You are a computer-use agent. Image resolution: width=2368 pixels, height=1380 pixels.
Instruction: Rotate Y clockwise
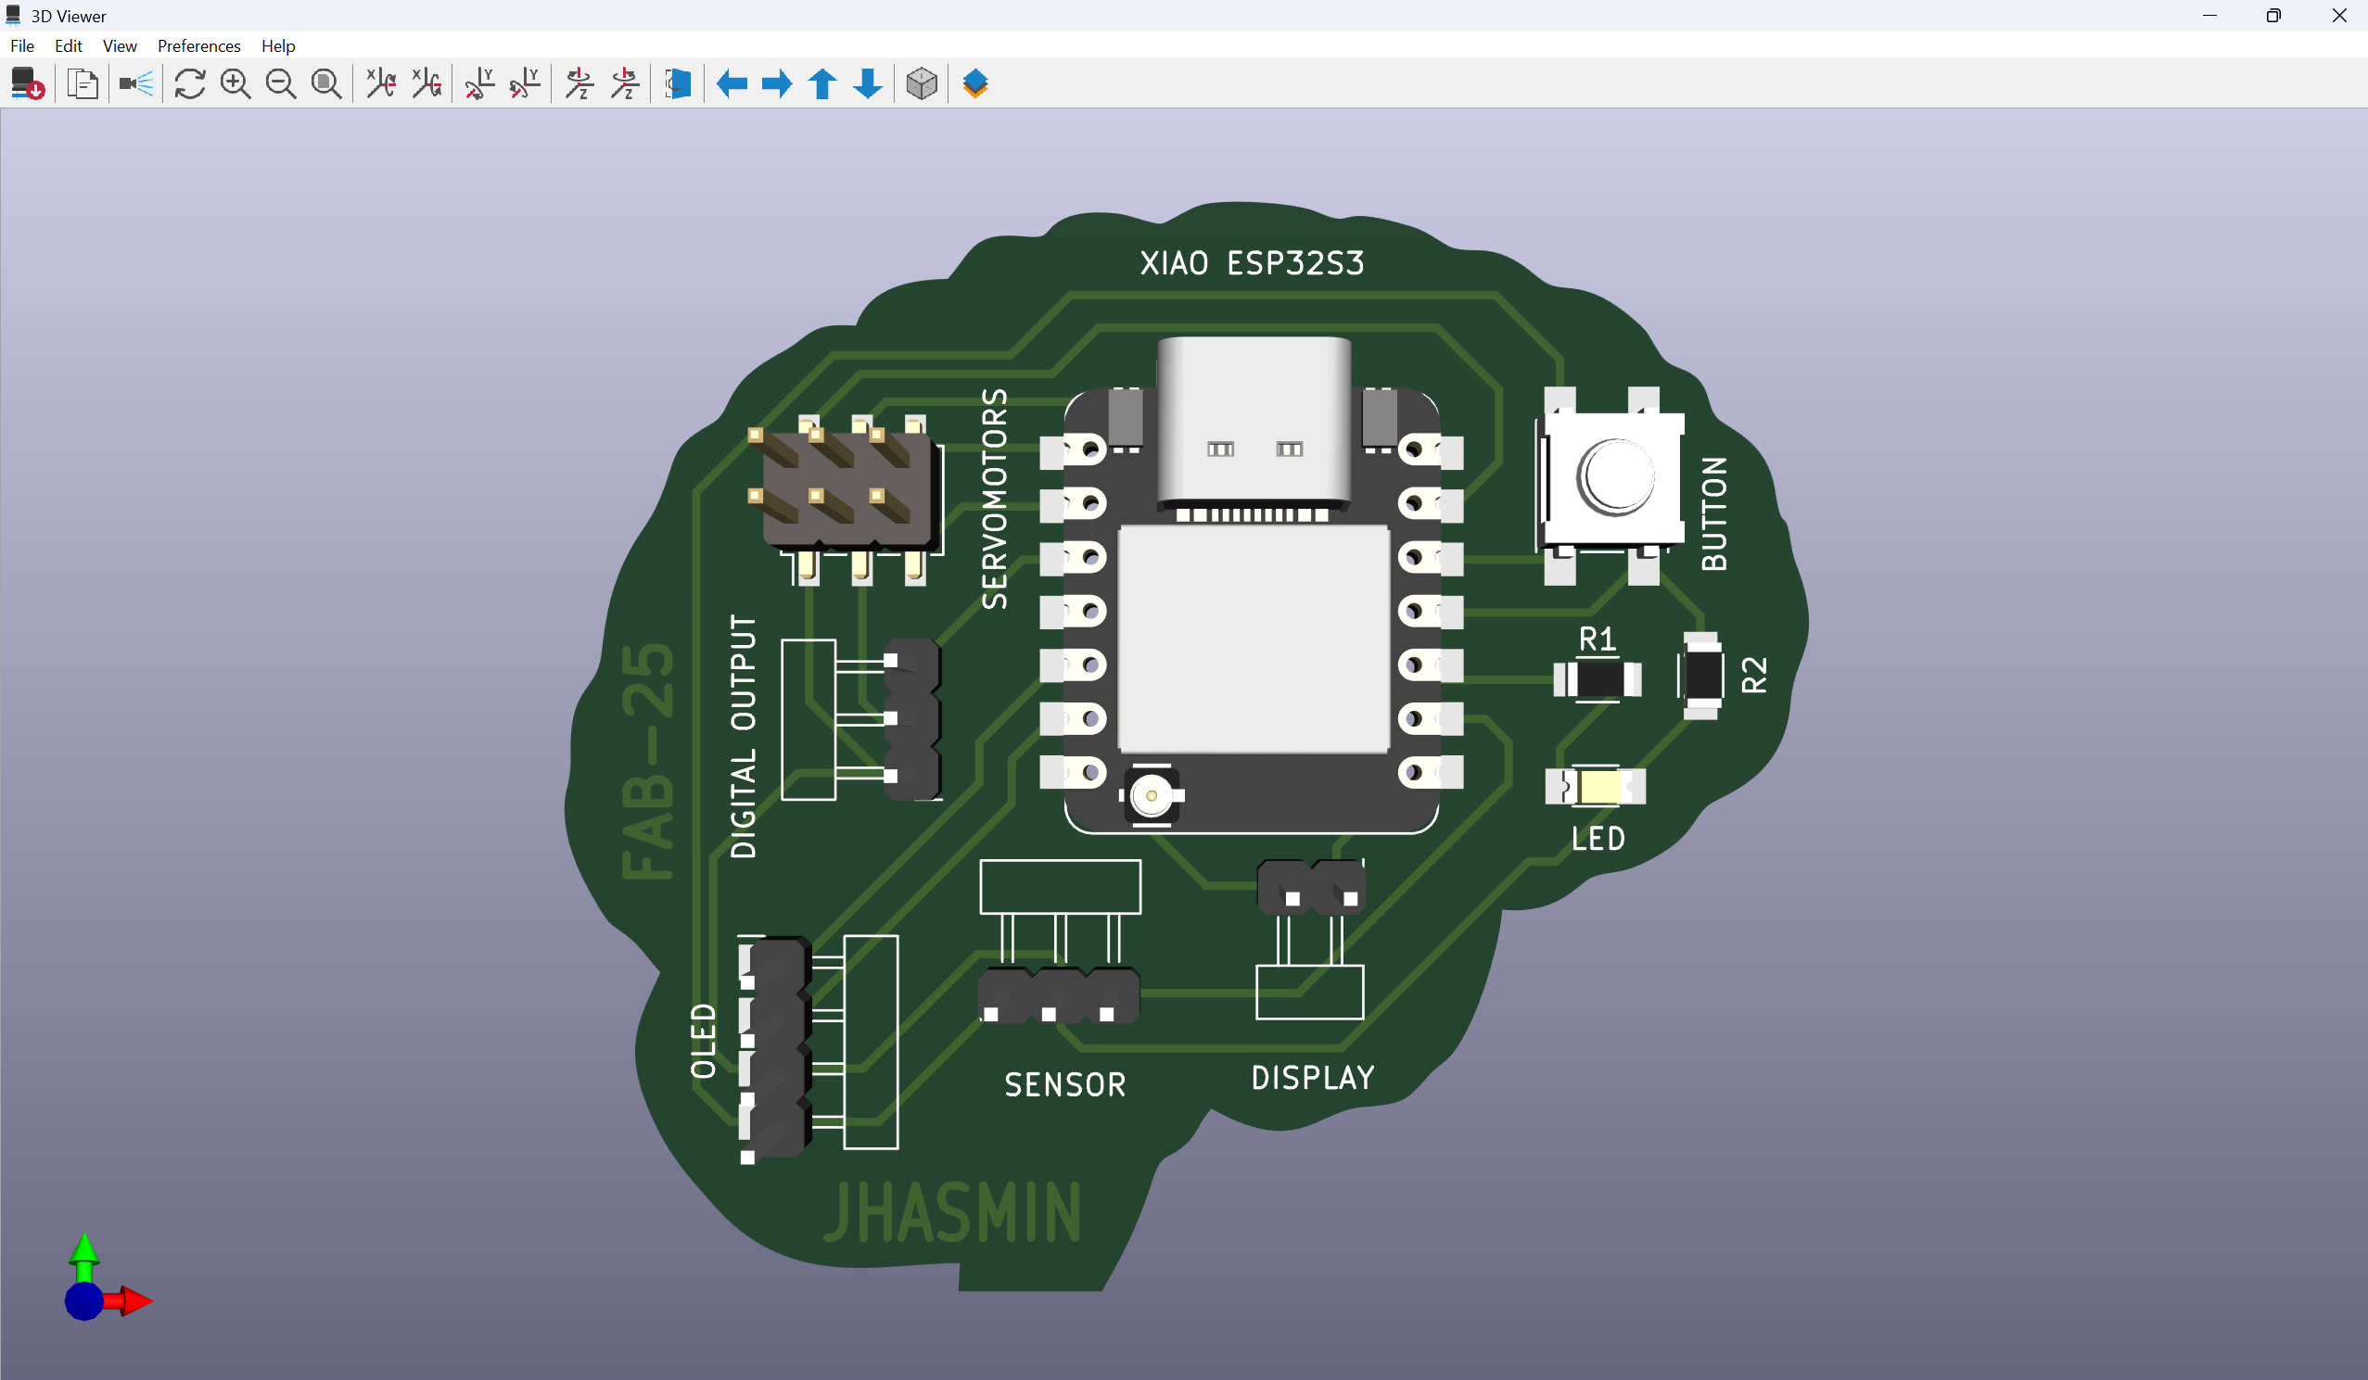point(480,83)
